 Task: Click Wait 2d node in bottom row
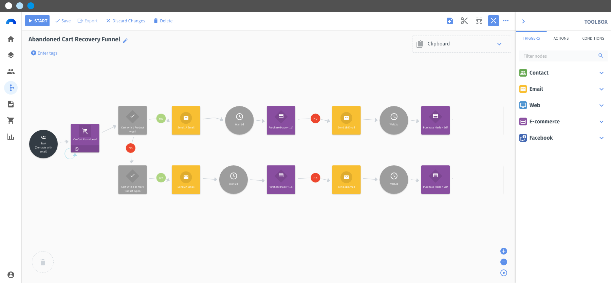pos(394,180)
